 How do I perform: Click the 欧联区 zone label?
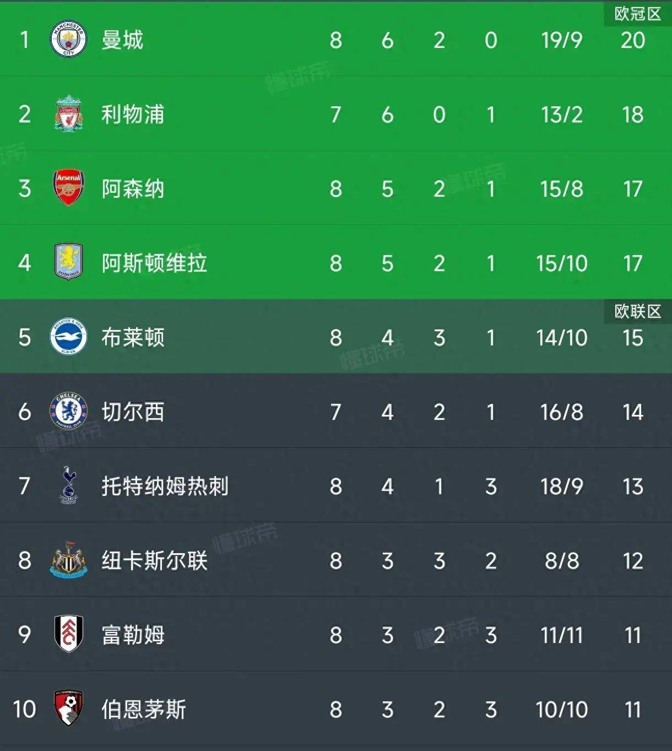[638, 311]
